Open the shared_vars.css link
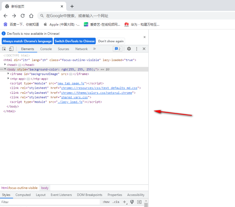235x207 pixels. pos(74,97)
